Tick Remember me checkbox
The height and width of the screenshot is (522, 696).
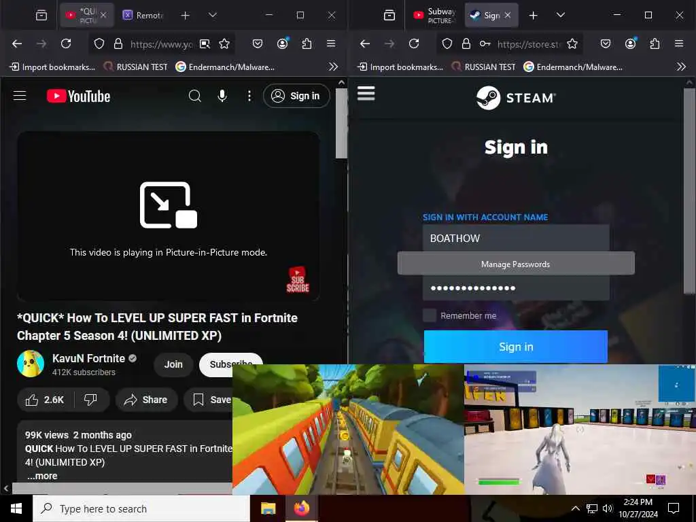430,315
